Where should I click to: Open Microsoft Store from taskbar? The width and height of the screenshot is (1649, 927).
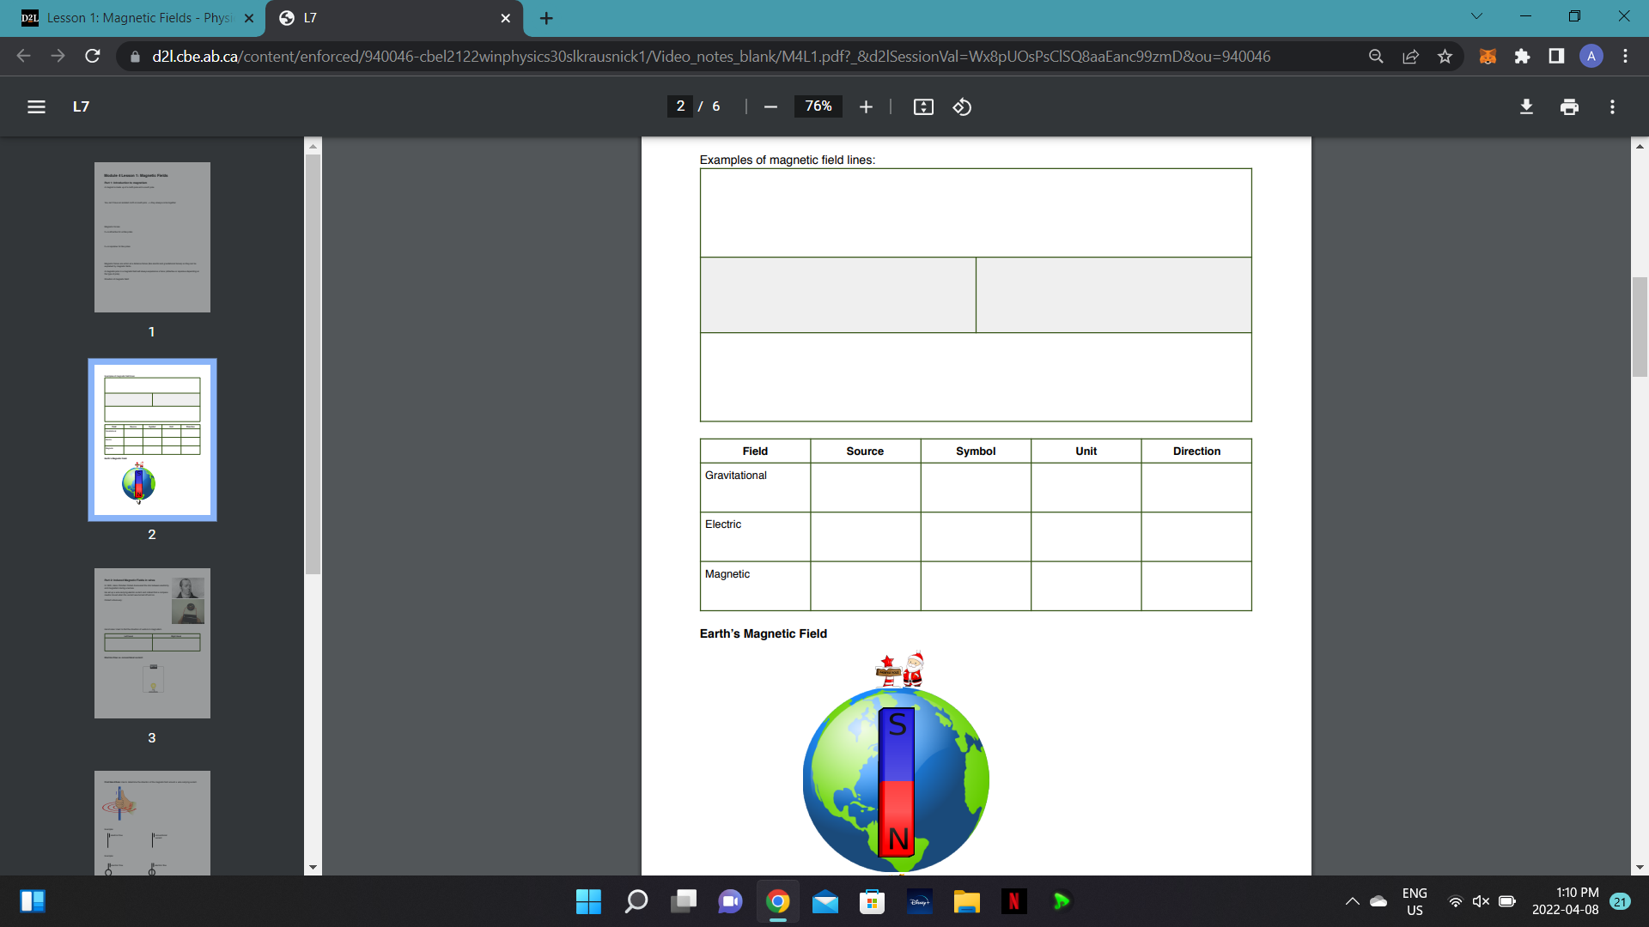(x=872, y=901)
